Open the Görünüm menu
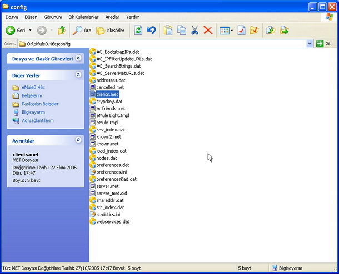The width and height of the screenshot is (339, 274). coord(53,17)
